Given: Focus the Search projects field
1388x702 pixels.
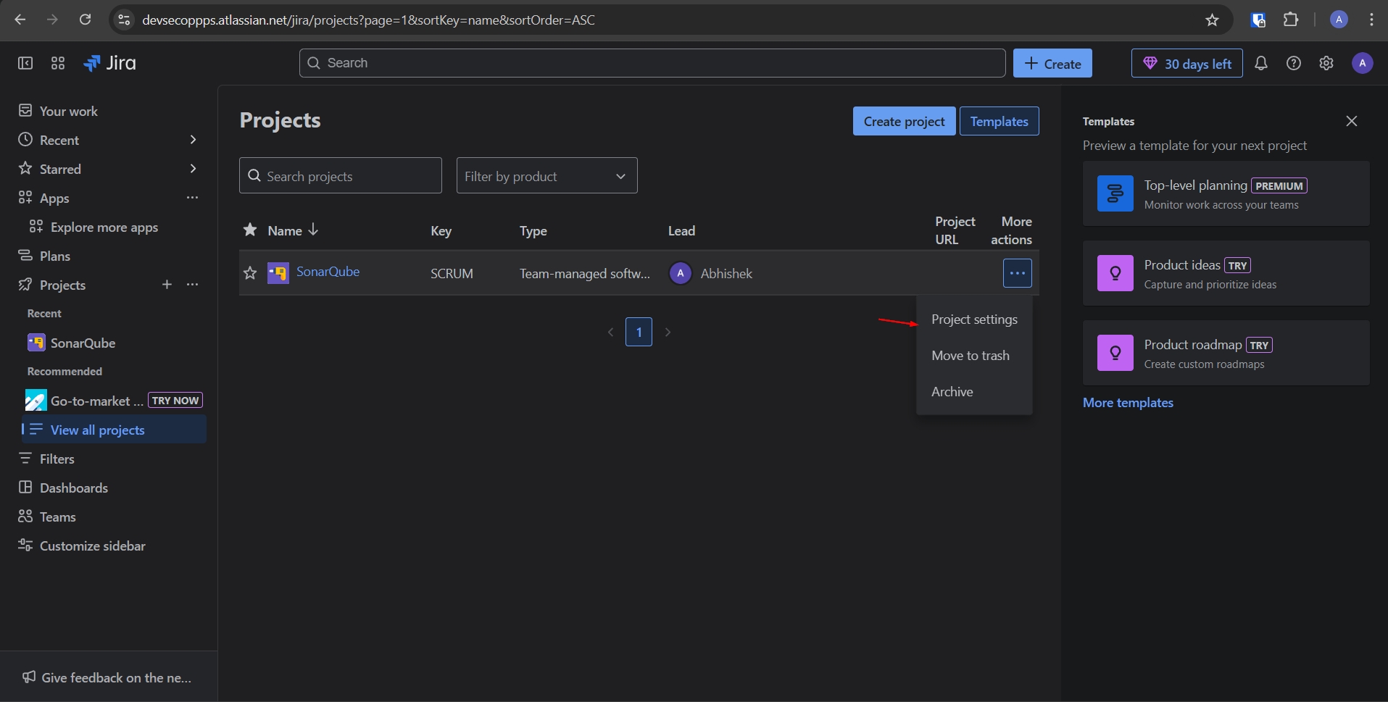Looking at the screenshot, I should point(341,175).
